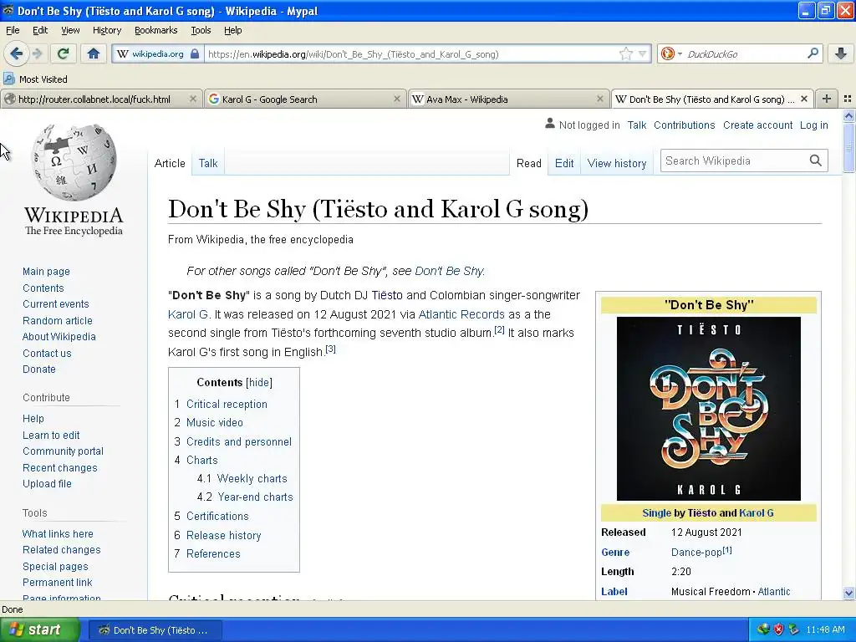Open the Bookmarks menu
Viewport: 856px width, 642px height.
click(156, 30)
